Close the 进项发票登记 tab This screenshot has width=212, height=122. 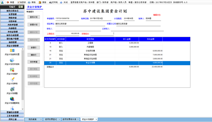(x=59, y=119)
